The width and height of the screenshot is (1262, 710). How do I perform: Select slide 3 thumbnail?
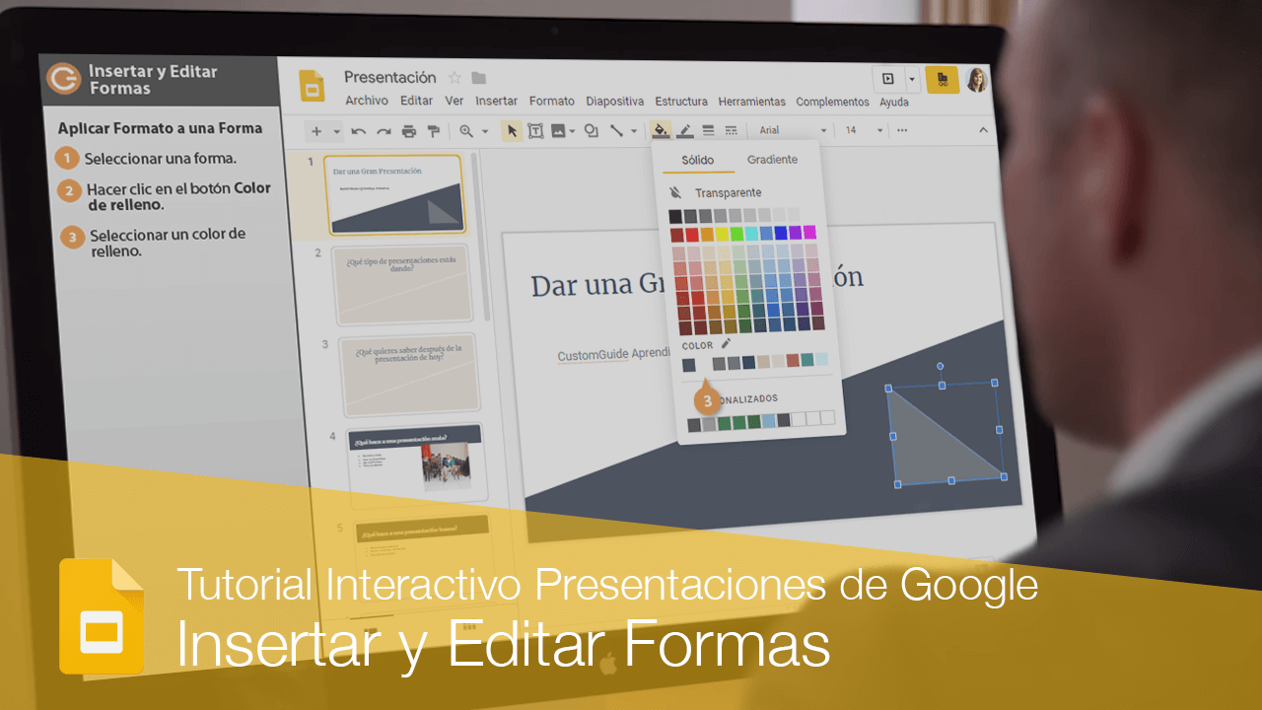tap(411, 376)
